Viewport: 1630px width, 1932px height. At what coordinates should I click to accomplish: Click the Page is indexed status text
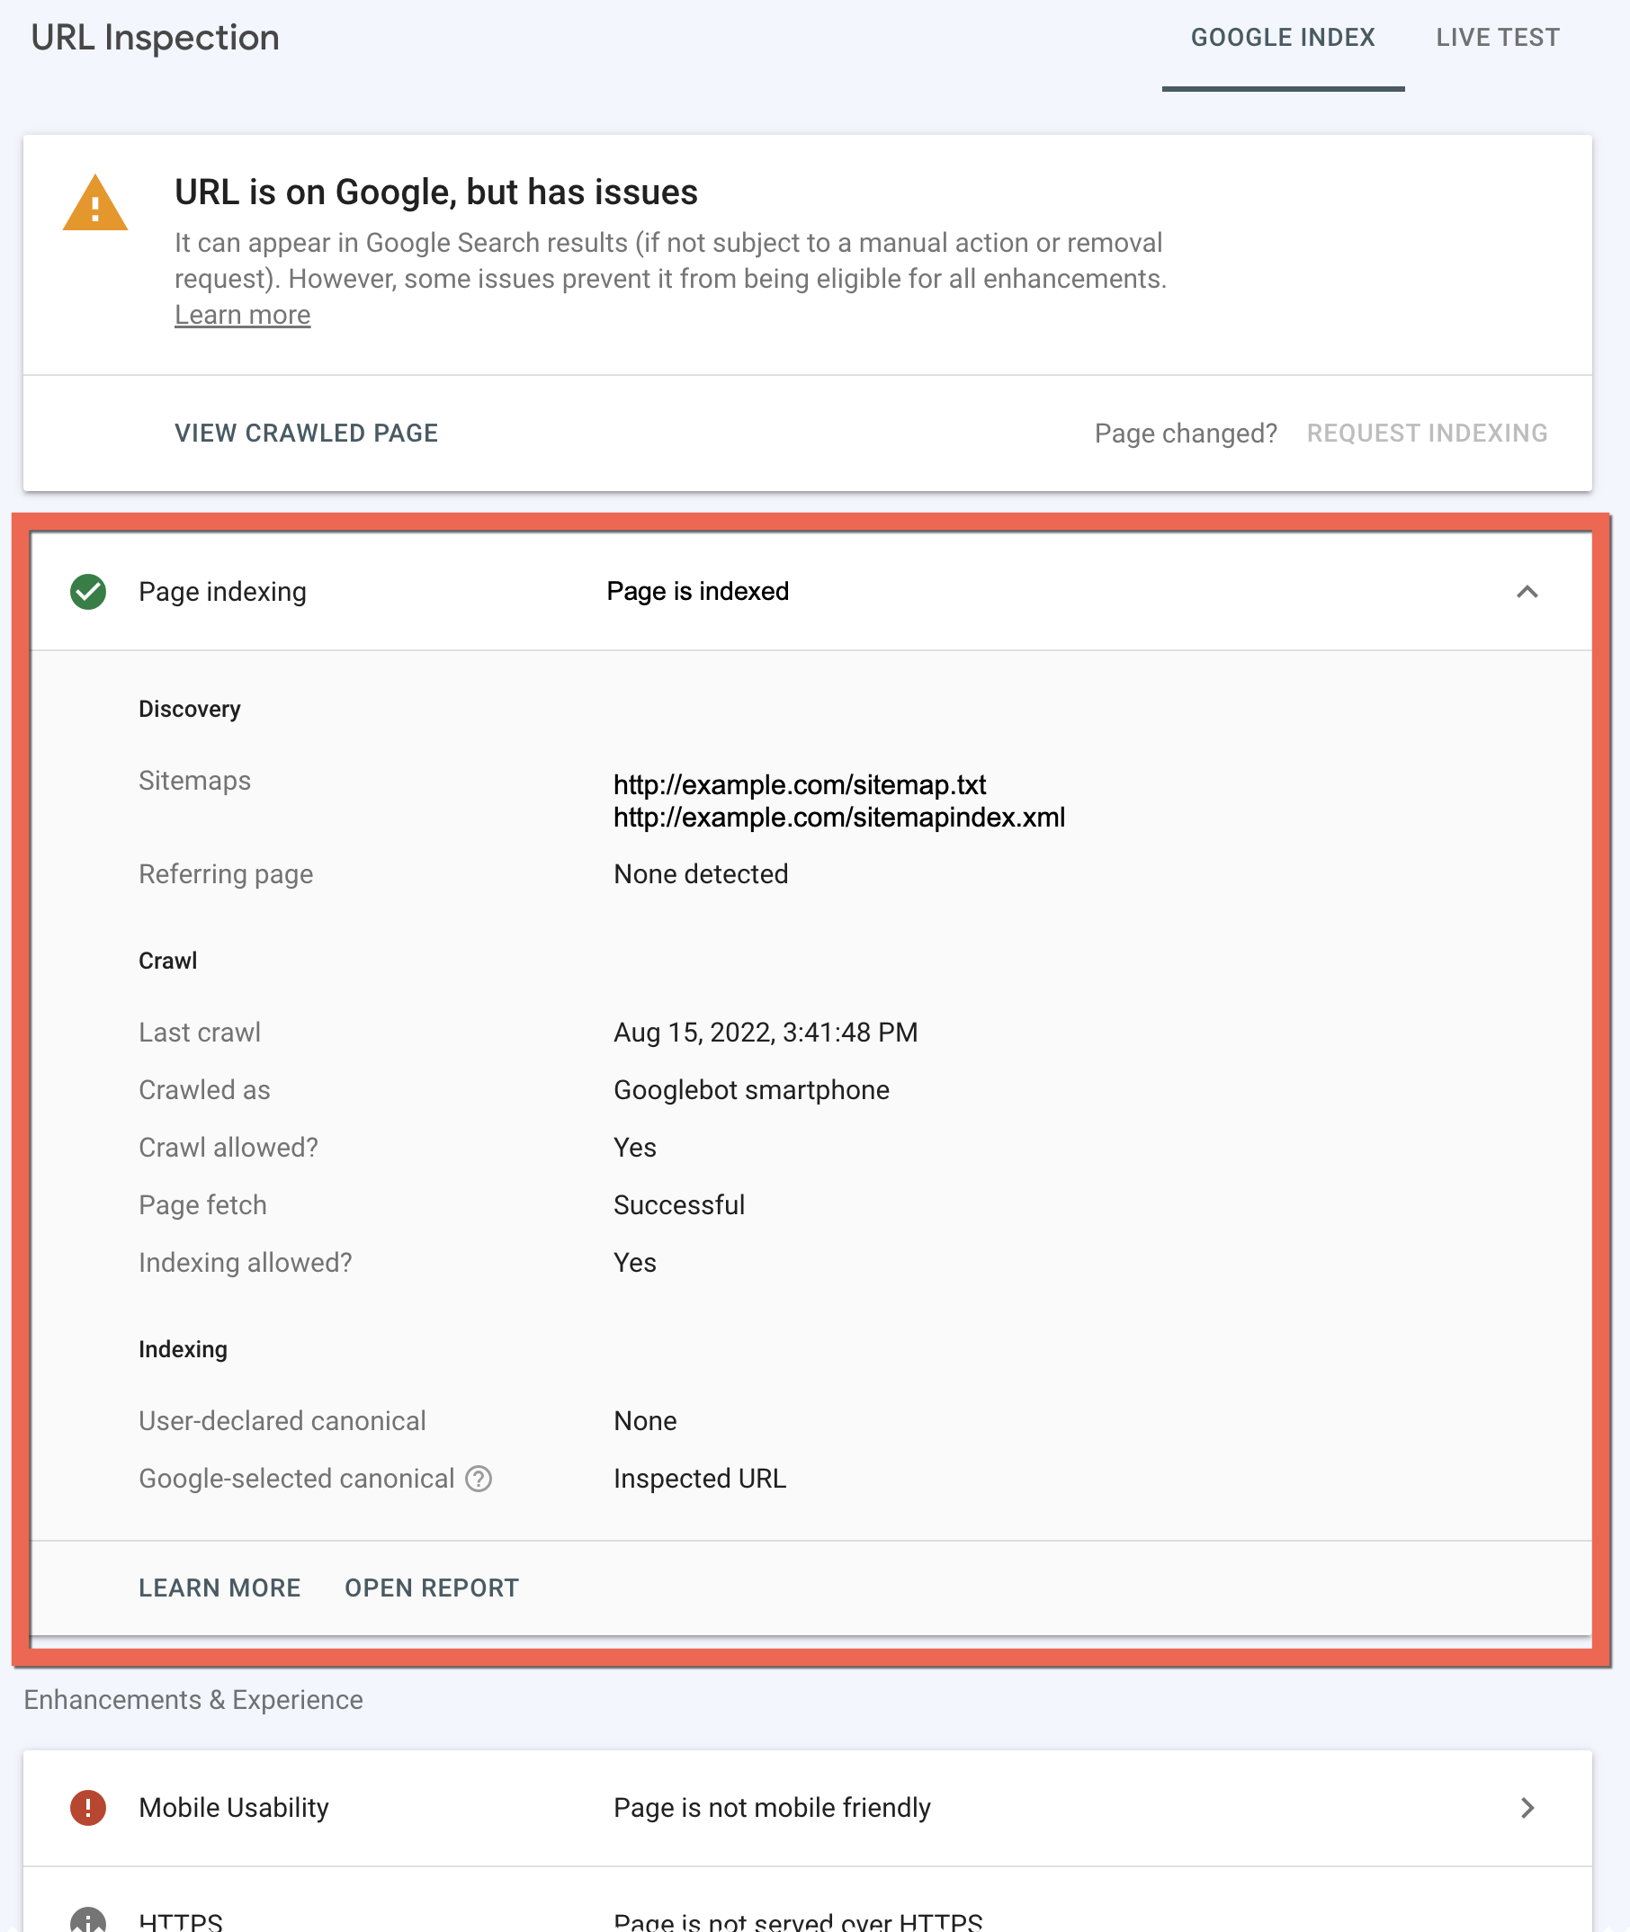click(698, 591)
